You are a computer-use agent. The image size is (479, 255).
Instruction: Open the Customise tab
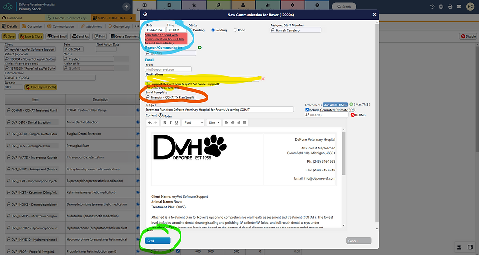tap(32, 26)
